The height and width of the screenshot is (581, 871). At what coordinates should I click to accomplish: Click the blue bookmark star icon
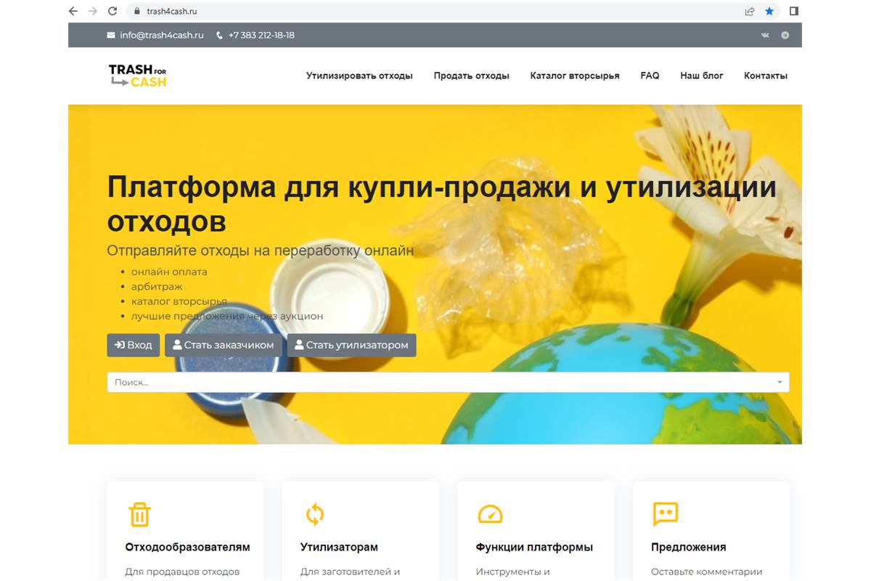tap(769, 11)
